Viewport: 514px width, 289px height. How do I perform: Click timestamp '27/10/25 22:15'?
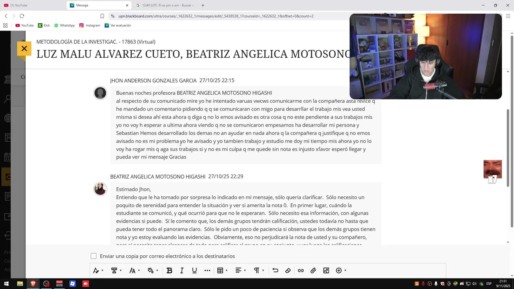pyautogui.click(x=217, y=81)
